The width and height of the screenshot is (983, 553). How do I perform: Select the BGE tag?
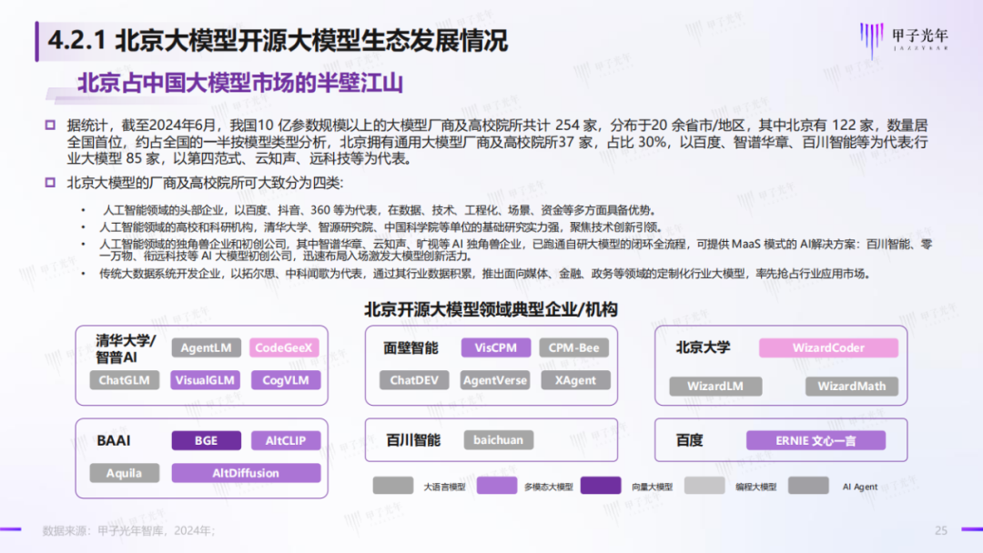[207, 440]
